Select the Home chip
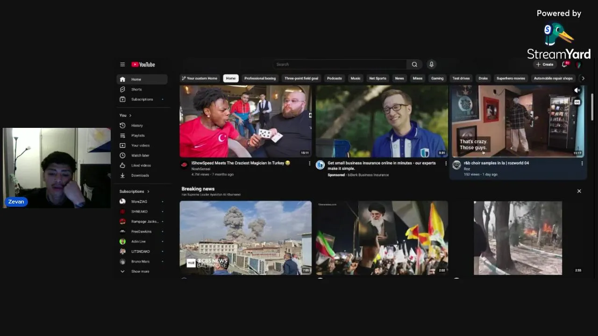 pyautogui.click(x=231, y=78)
